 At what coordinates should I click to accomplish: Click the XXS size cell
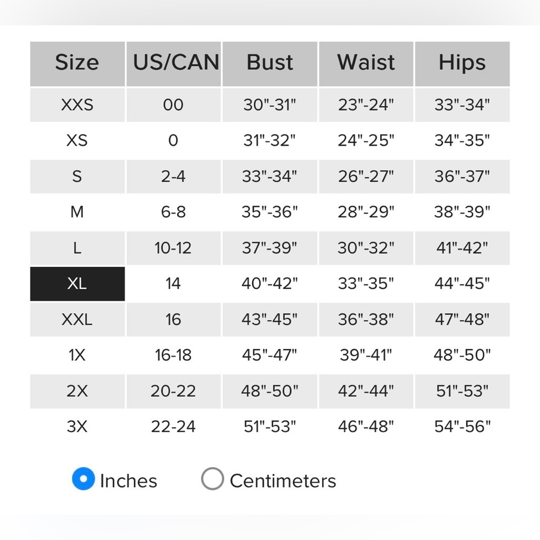click(x=77, y=105)
